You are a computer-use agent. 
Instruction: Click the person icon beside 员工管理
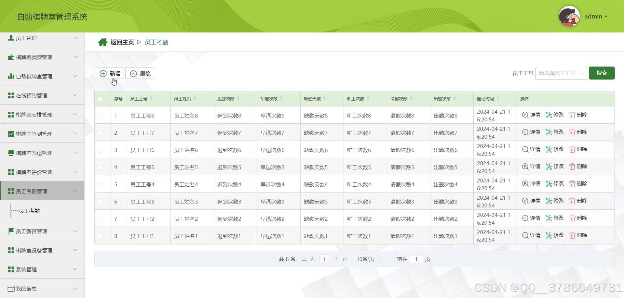[11, 38]
